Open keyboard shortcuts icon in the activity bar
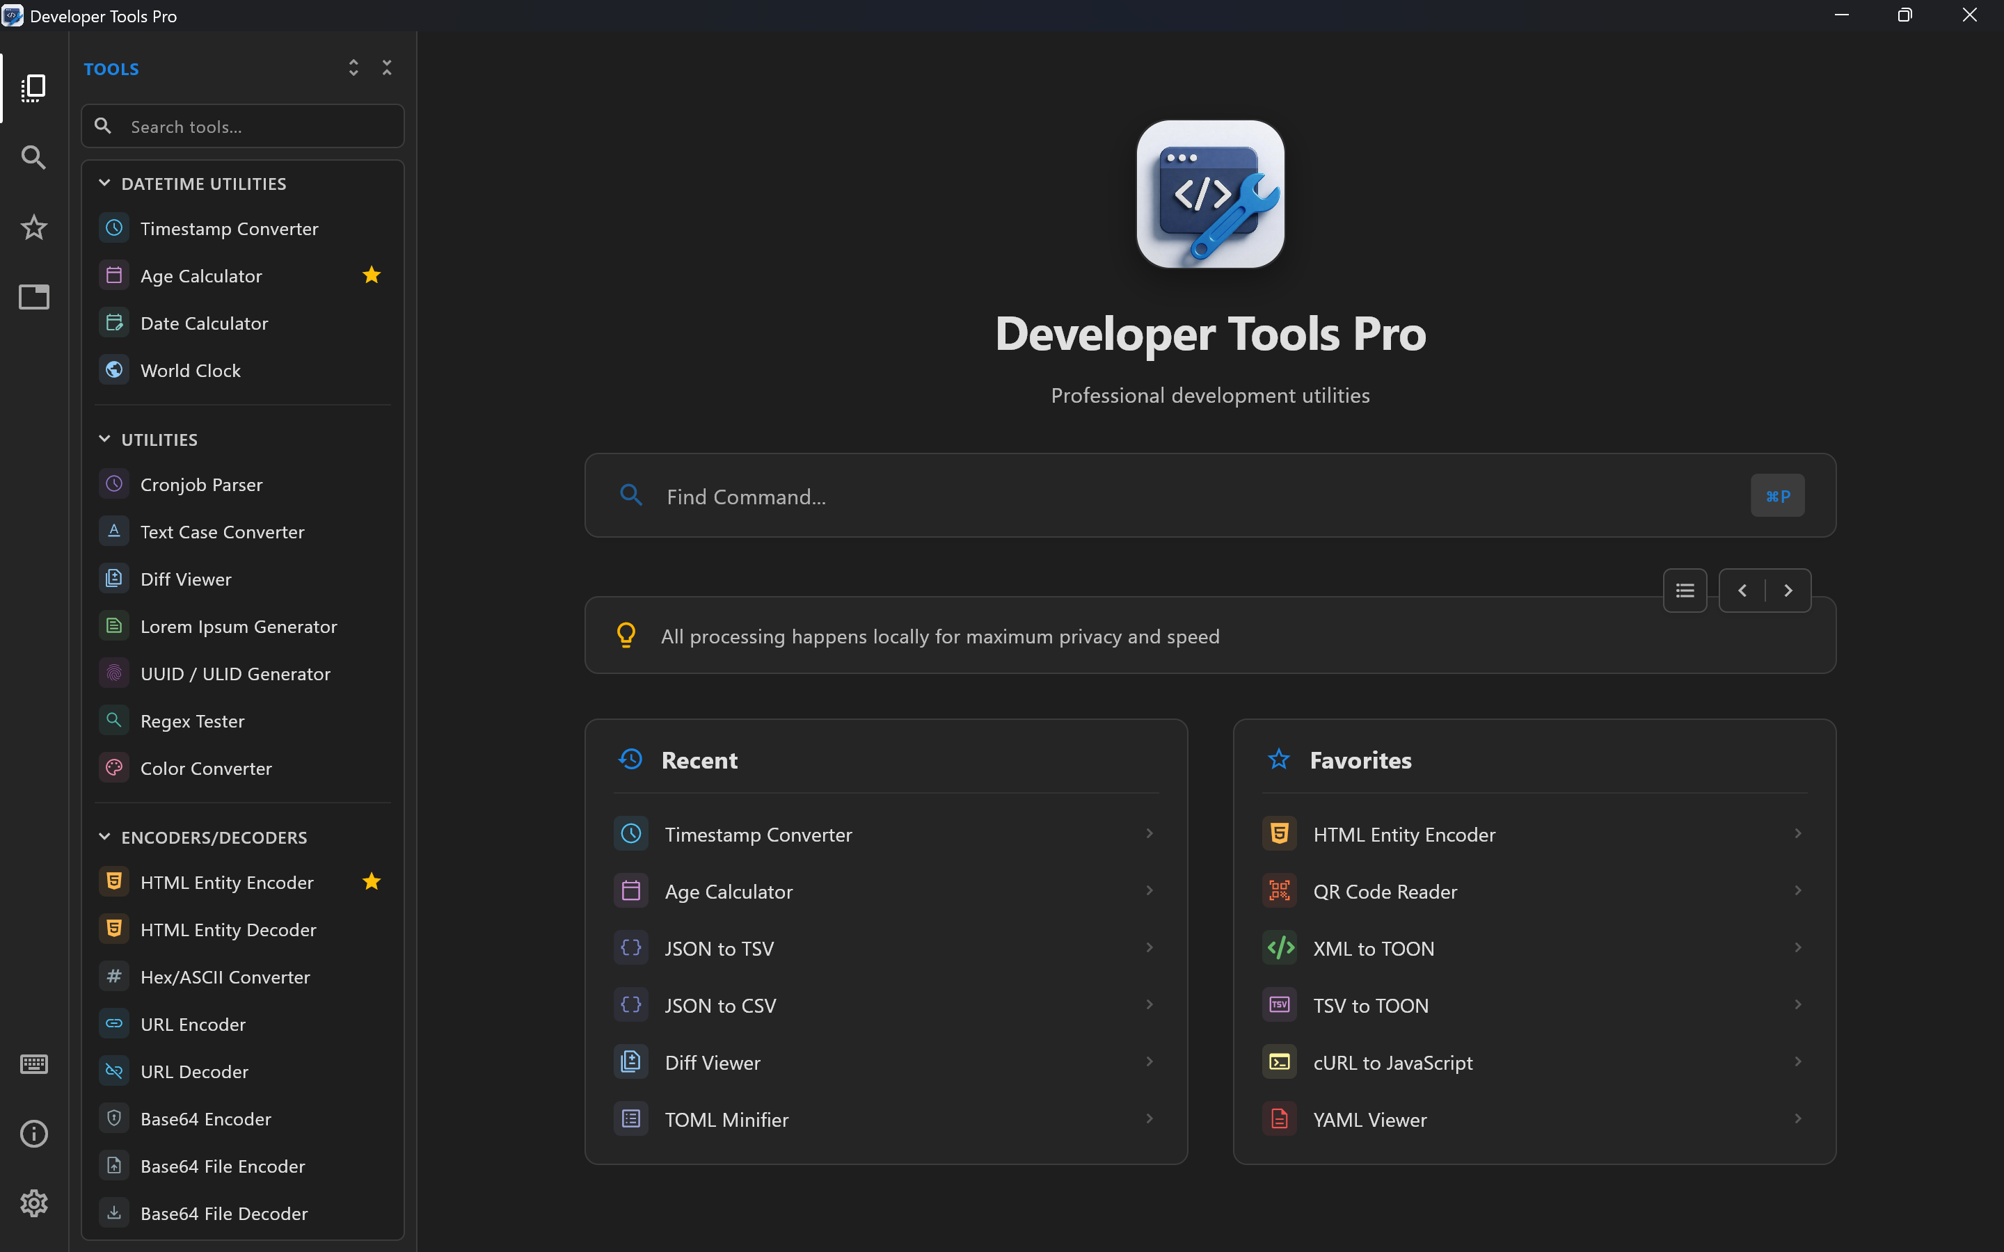The height and width of the screenshot is (1252, 2004). click(33, 1064)
